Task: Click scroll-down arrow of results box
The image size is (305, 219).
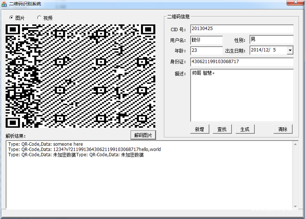Action: (x=296, y=206)
